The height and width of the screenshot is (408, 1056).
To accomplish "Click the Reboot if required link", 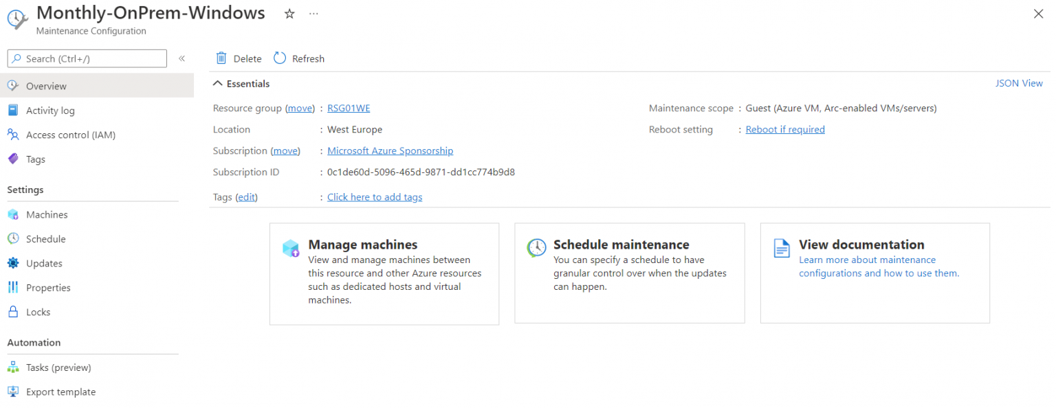I will click(x=784, y=129).
